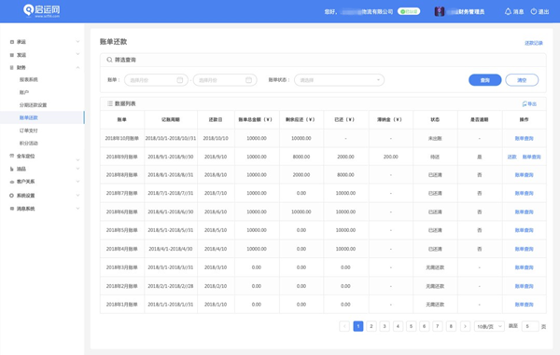Expand the 油品 menu chevron

click(77, 169)
